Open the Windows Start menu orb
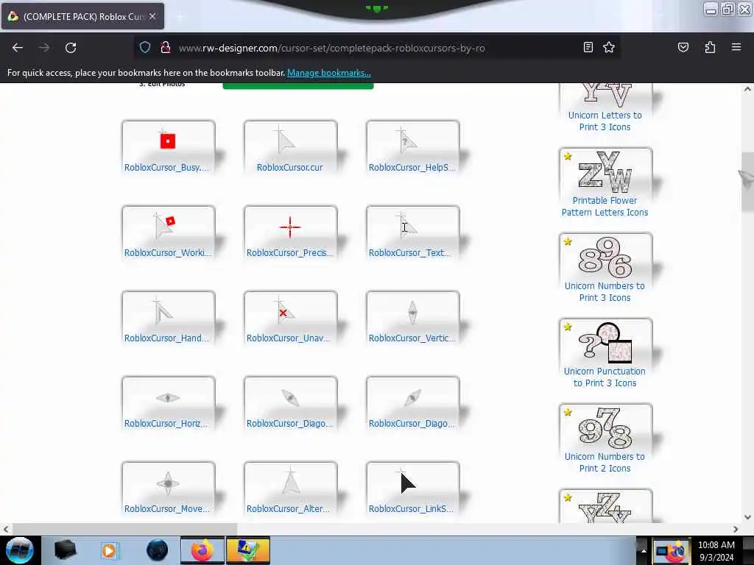 point(19,550)
